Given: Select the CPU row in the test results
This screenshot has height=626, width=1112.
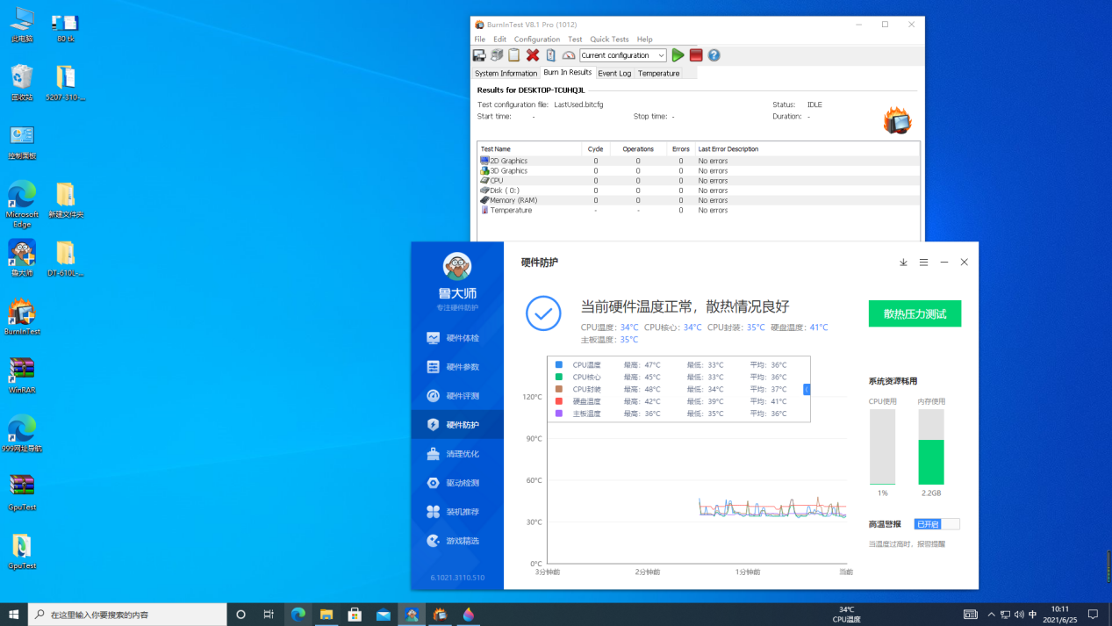Looking at the screenshot, I should point(527,180).
